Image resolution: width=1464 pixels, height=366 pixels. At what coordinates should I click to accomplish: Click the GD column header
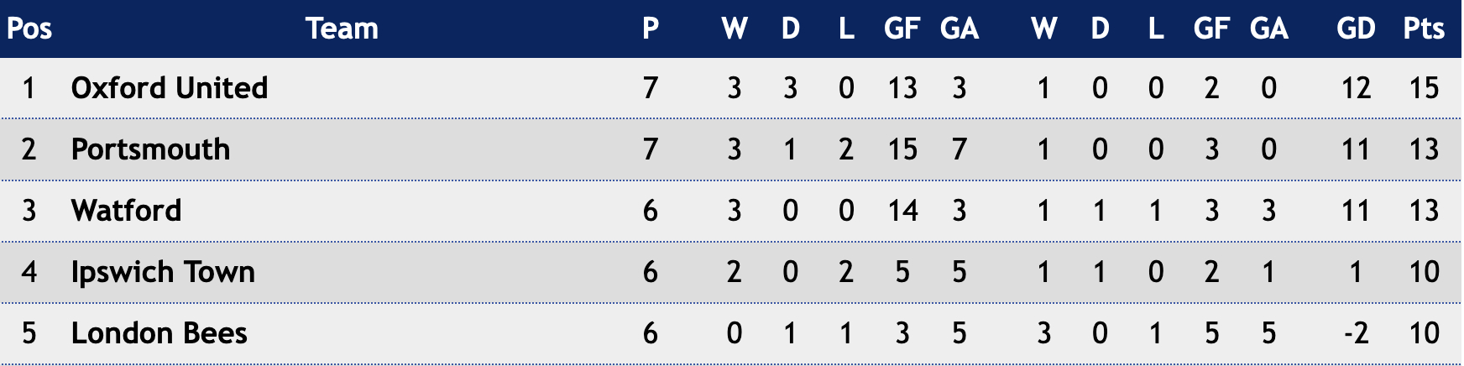[1356, 29]
